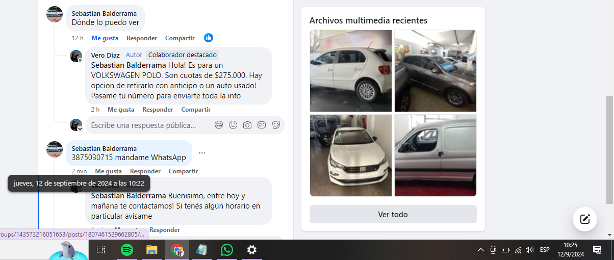
Task: Open the notepad app icon in taskbar
Action: pyautogui.click(x=202, y=250)
